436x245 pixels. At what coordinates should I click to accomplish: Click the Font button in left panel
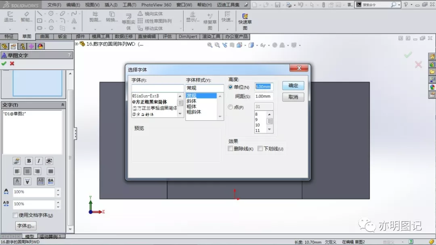tap(25, 226)
